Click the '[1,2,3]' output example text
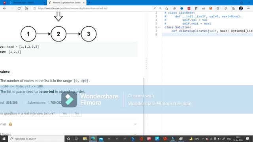The image size is (253, 142). (x=15, y=52)
